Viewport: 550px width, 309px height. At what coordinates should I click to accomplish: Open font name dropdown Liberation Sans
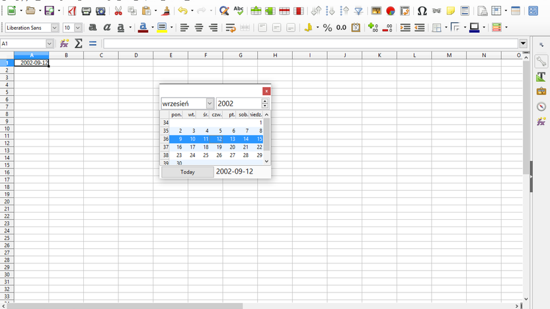54,27
